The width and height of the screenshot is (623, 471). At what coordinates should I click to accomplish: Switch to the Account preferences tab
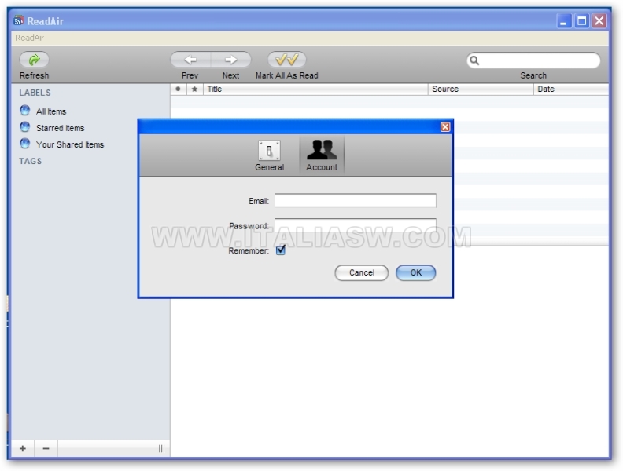click(322, 155)
